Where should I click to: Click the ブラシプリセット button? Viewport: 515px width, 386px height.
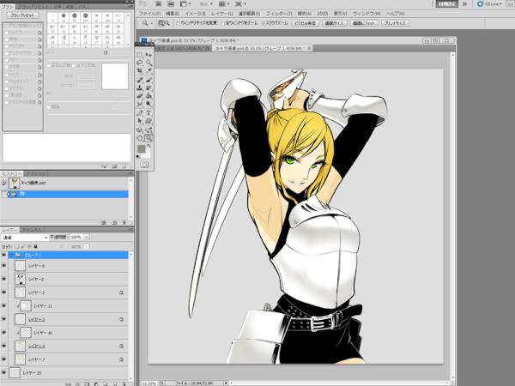click(22, 15)
